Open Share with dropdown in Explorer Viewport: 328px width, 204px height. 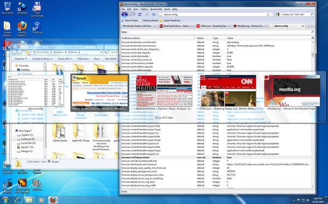click(65, 59)
